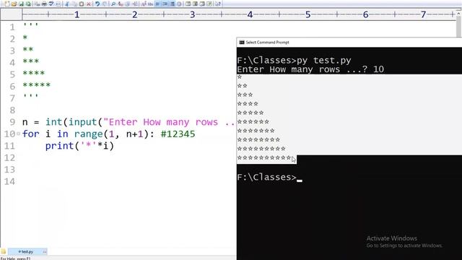Click the Help question mark icon
This screenshot has height=260, width=462.
pyautogui.click(x=218, y=4)
